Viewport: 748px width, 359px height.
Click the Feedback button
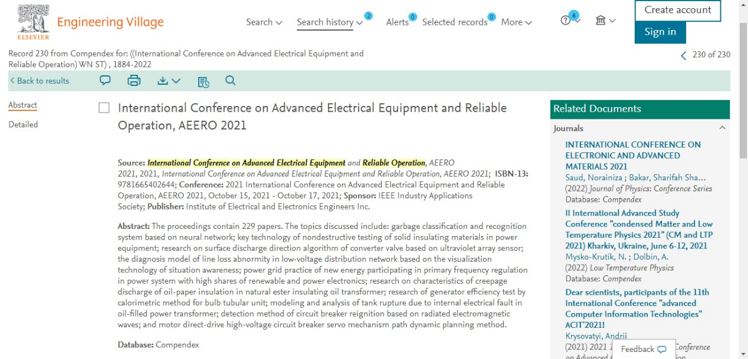pyautogui.click(x=643, y=349)
